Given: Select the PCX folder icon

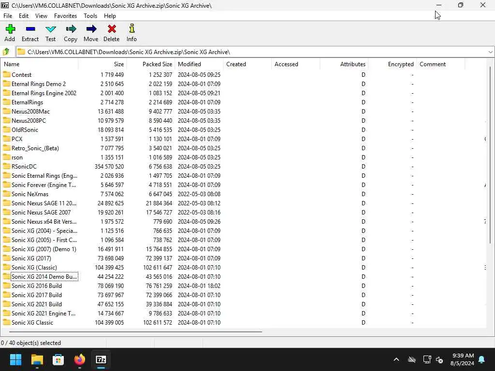Looking at the screenshot, I should point(7,139).
